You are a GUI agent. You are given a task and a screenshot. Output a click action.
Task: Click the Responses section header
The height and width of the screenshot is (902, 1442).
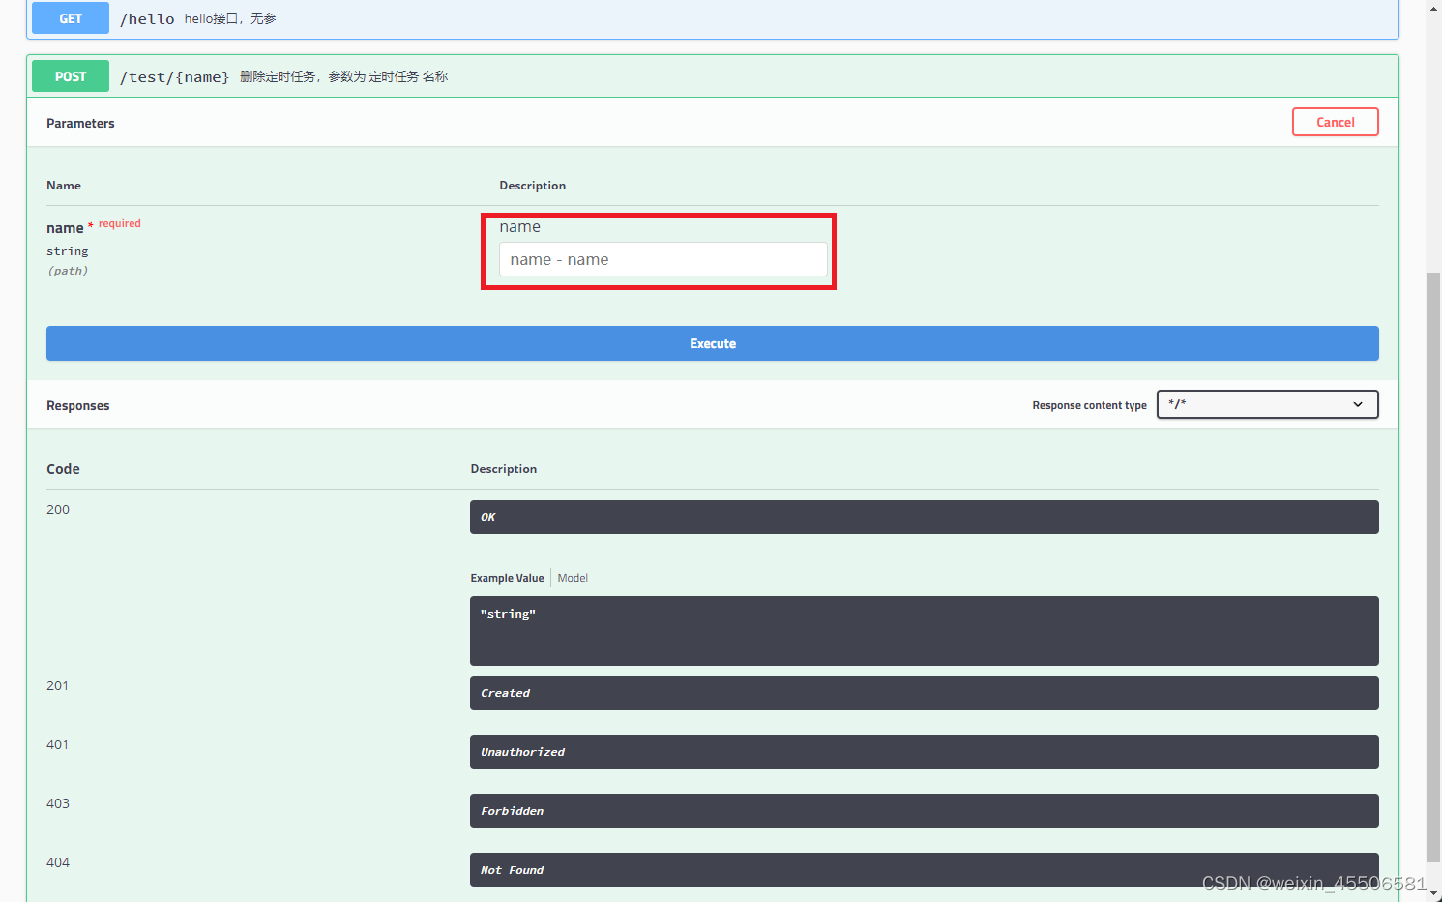[x=77, y=405]
